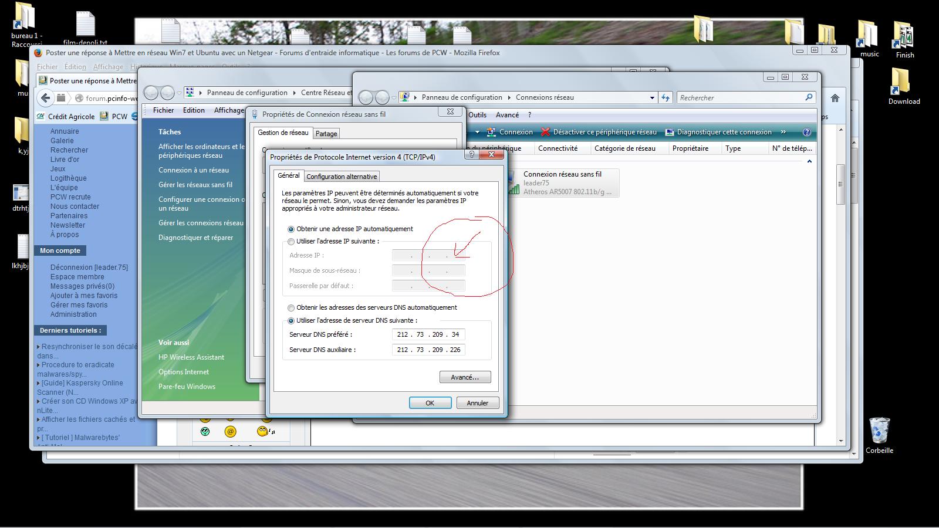
Task: Click the 'Type' column header
Action: click(733, 148)
